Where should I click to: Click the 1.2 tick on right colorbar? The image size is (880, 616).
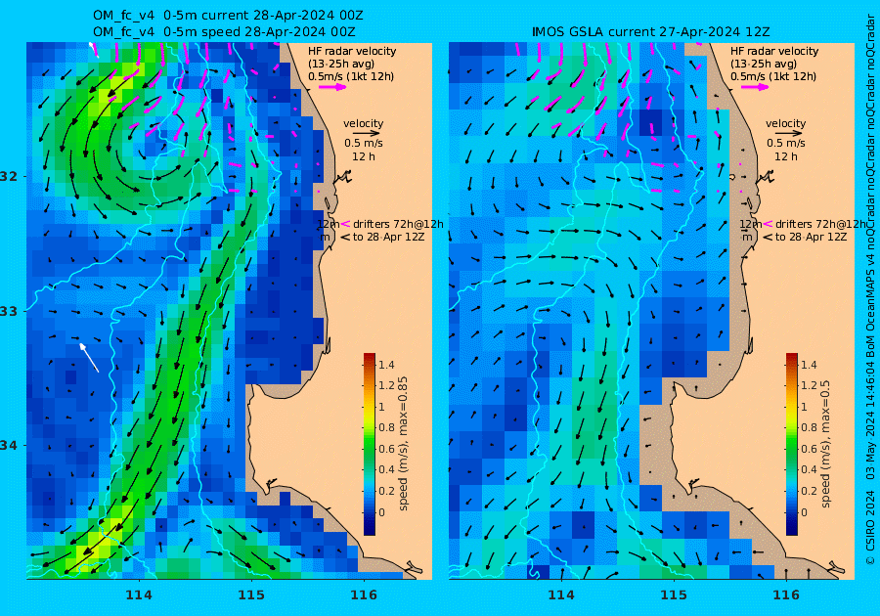[809, 385]
